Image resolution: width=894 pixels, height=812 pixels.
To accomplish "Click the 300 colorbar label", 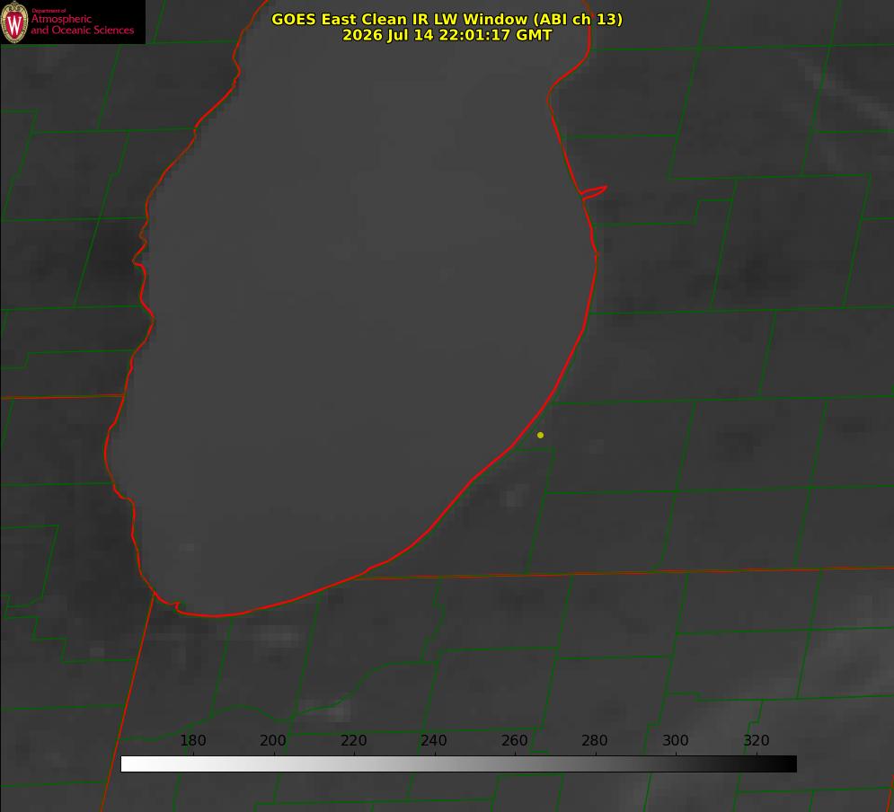I will (675, 740).
